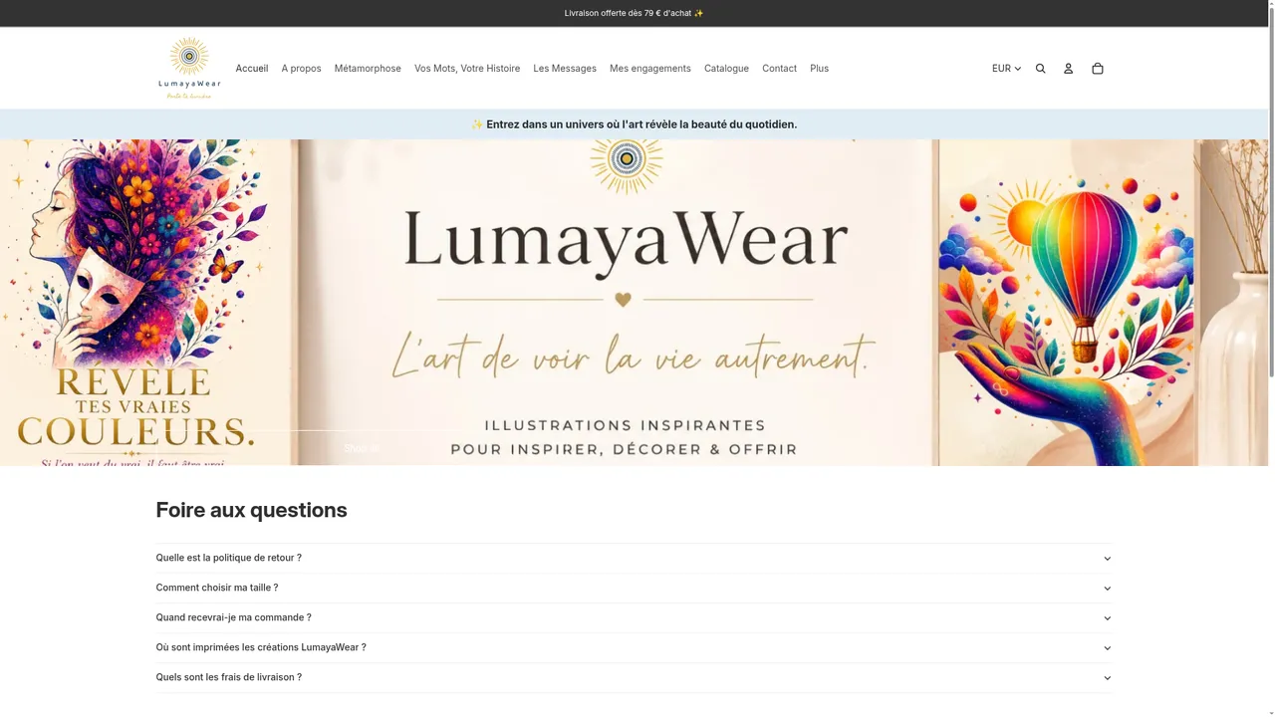This screenshot has height=717, width=1275.
Task: Expand the Plus menu
Action: coord(819,69)
